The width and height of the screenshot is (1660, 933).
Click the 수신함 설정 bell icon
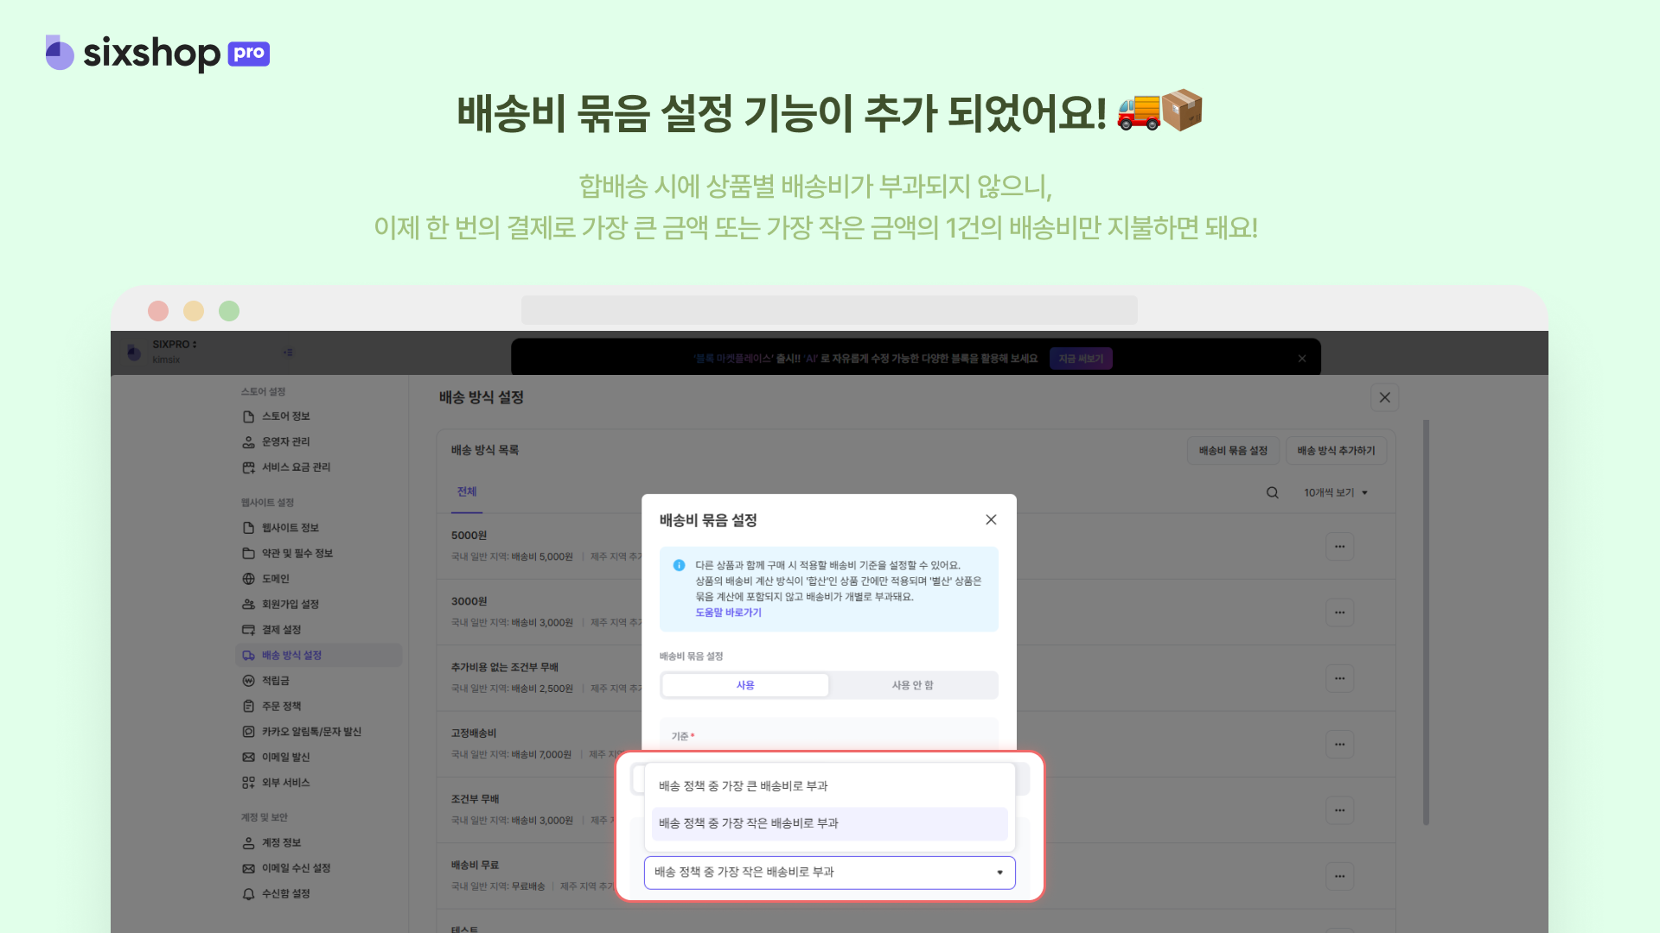(x=248, y=894)
